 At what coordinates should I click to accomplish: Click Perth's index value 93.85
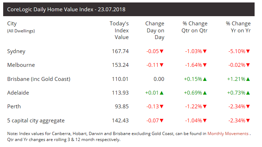point(121,107)
